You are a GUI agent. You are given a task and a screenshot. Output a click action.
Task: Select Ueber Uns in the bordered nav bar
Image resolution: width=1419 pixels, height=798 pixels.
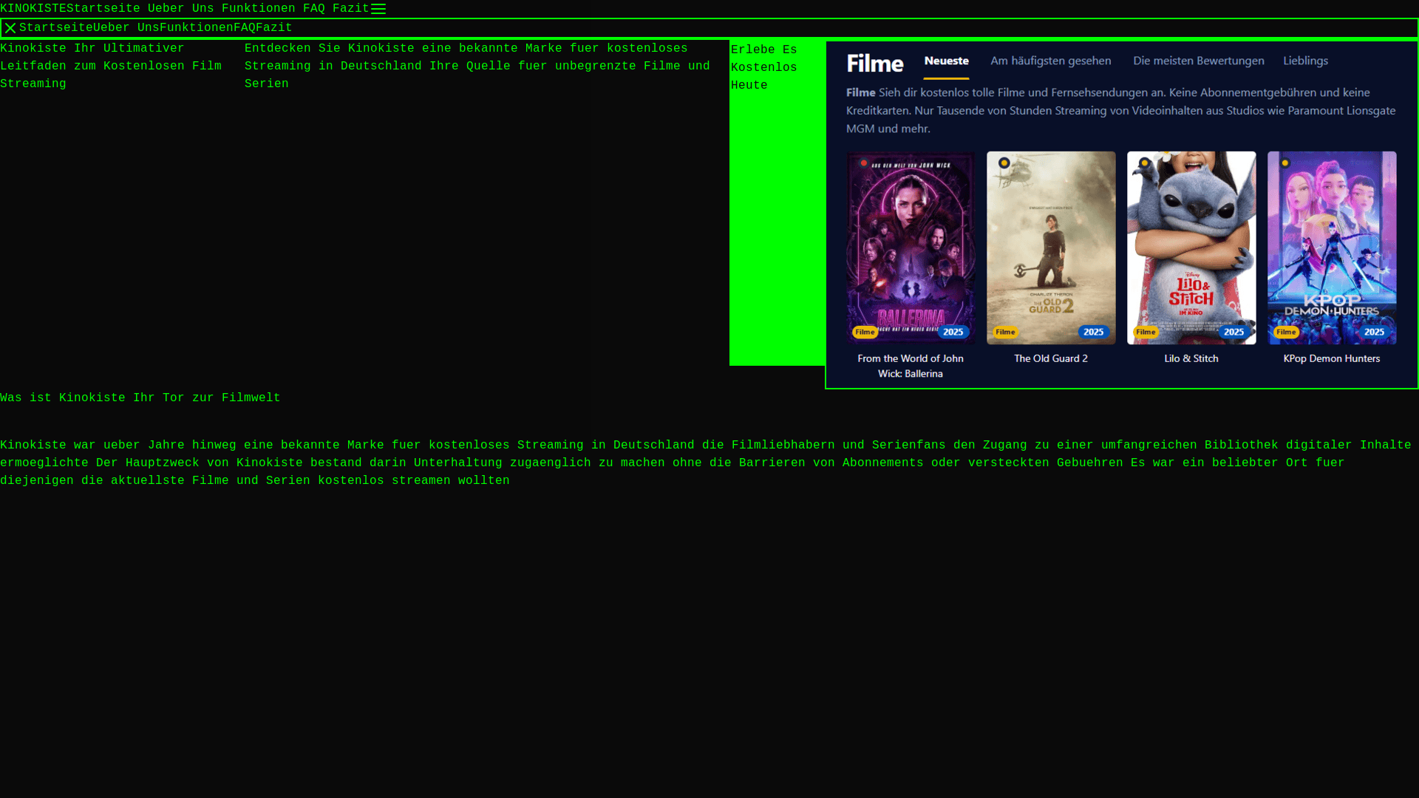(x=126, y=28)
